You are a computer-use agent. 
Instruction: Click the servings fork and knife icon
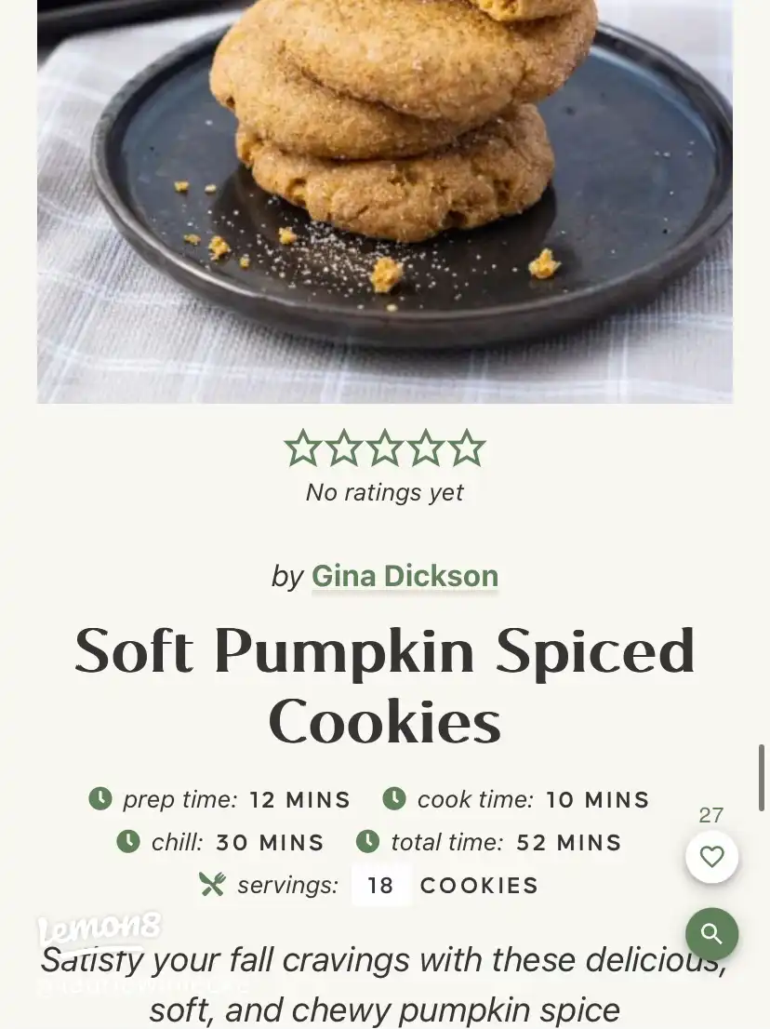(212, 885)
